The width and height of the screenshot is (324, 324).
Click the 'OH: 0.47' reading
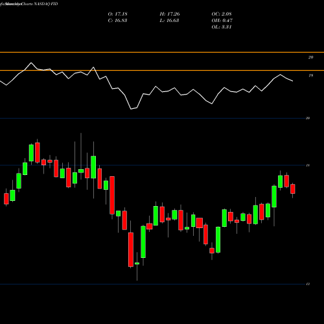222,20
